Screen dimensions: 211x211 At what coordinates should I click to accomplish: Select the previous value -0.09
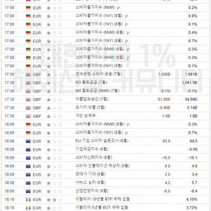193,150
